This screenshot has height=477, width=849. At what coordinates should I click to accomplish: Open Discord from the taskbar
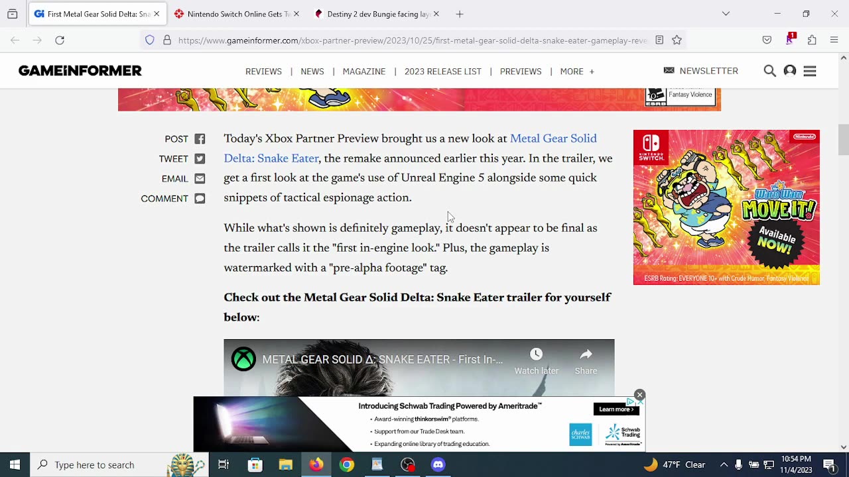pos(438,464)
